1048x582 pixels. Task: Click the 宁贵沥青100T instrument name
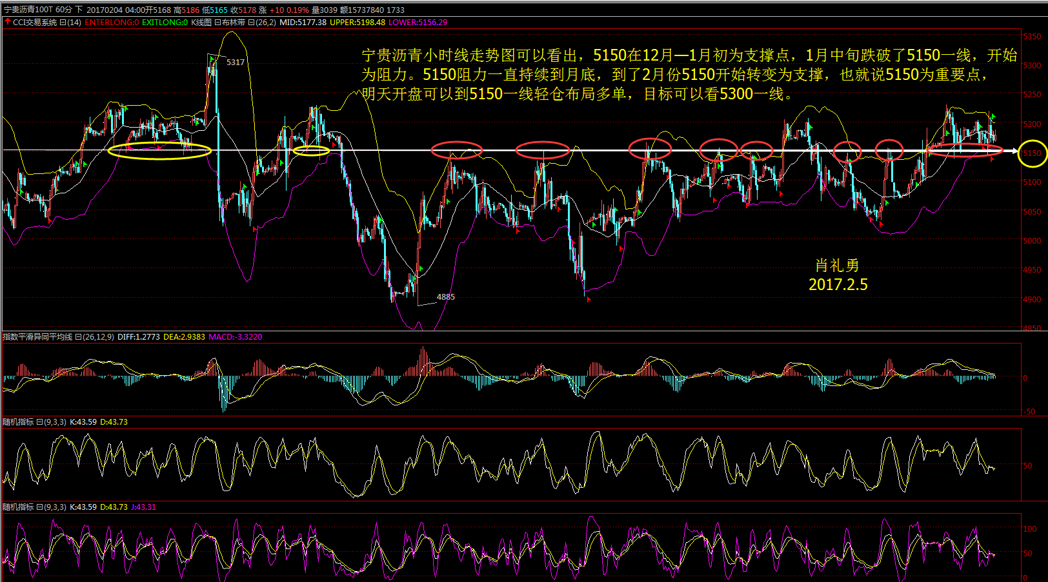(28, 10)
